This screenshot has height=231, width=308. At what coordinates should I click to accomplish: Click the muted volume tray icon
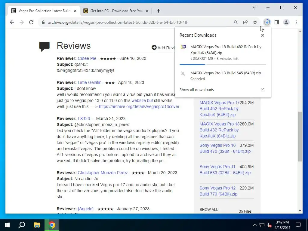pyautogui.click(x=269, y=225)
